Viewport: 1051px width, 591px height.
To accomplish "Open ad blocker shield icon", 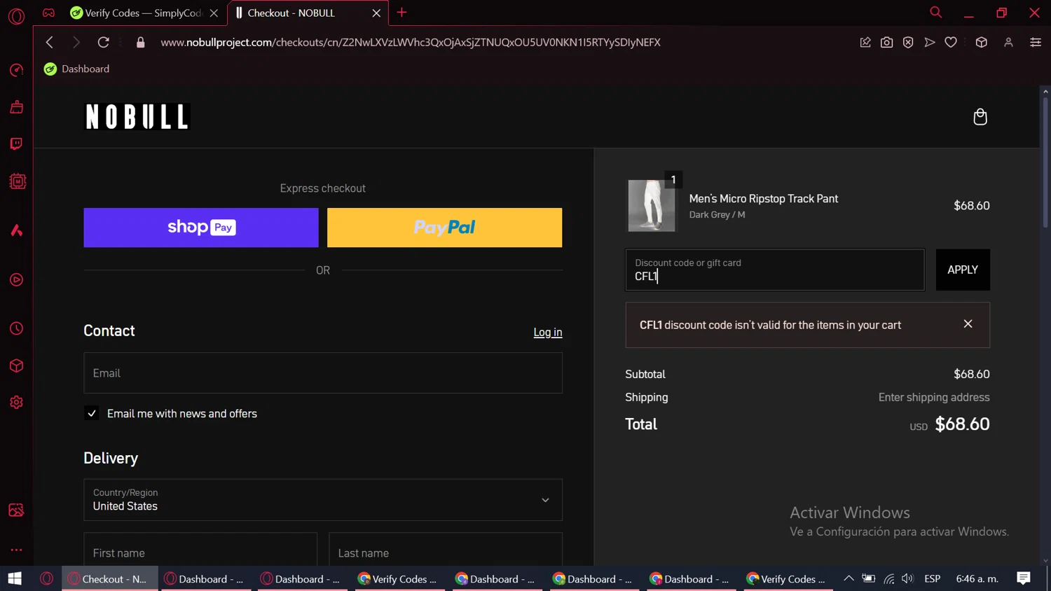I will [x=908, y=42].
